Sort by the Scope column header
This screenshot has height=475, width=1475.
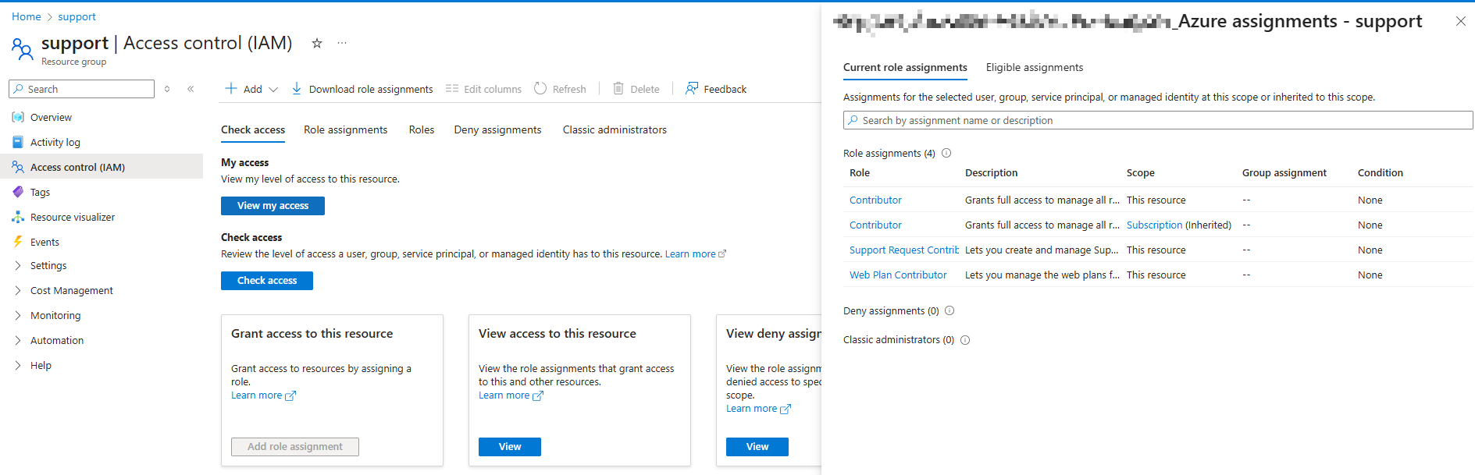(x=1141, y=173)
